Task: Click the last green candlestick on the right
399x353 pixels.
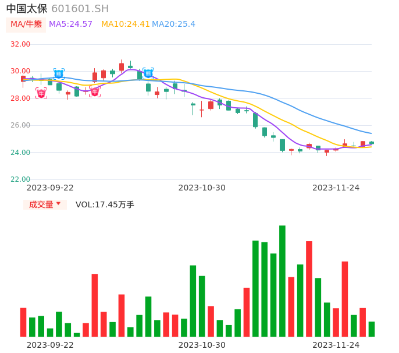Action: click(x=372, y=143)
